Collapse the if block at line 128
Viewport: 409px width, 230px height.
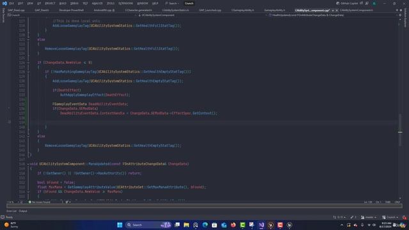(x=28, y=72)
